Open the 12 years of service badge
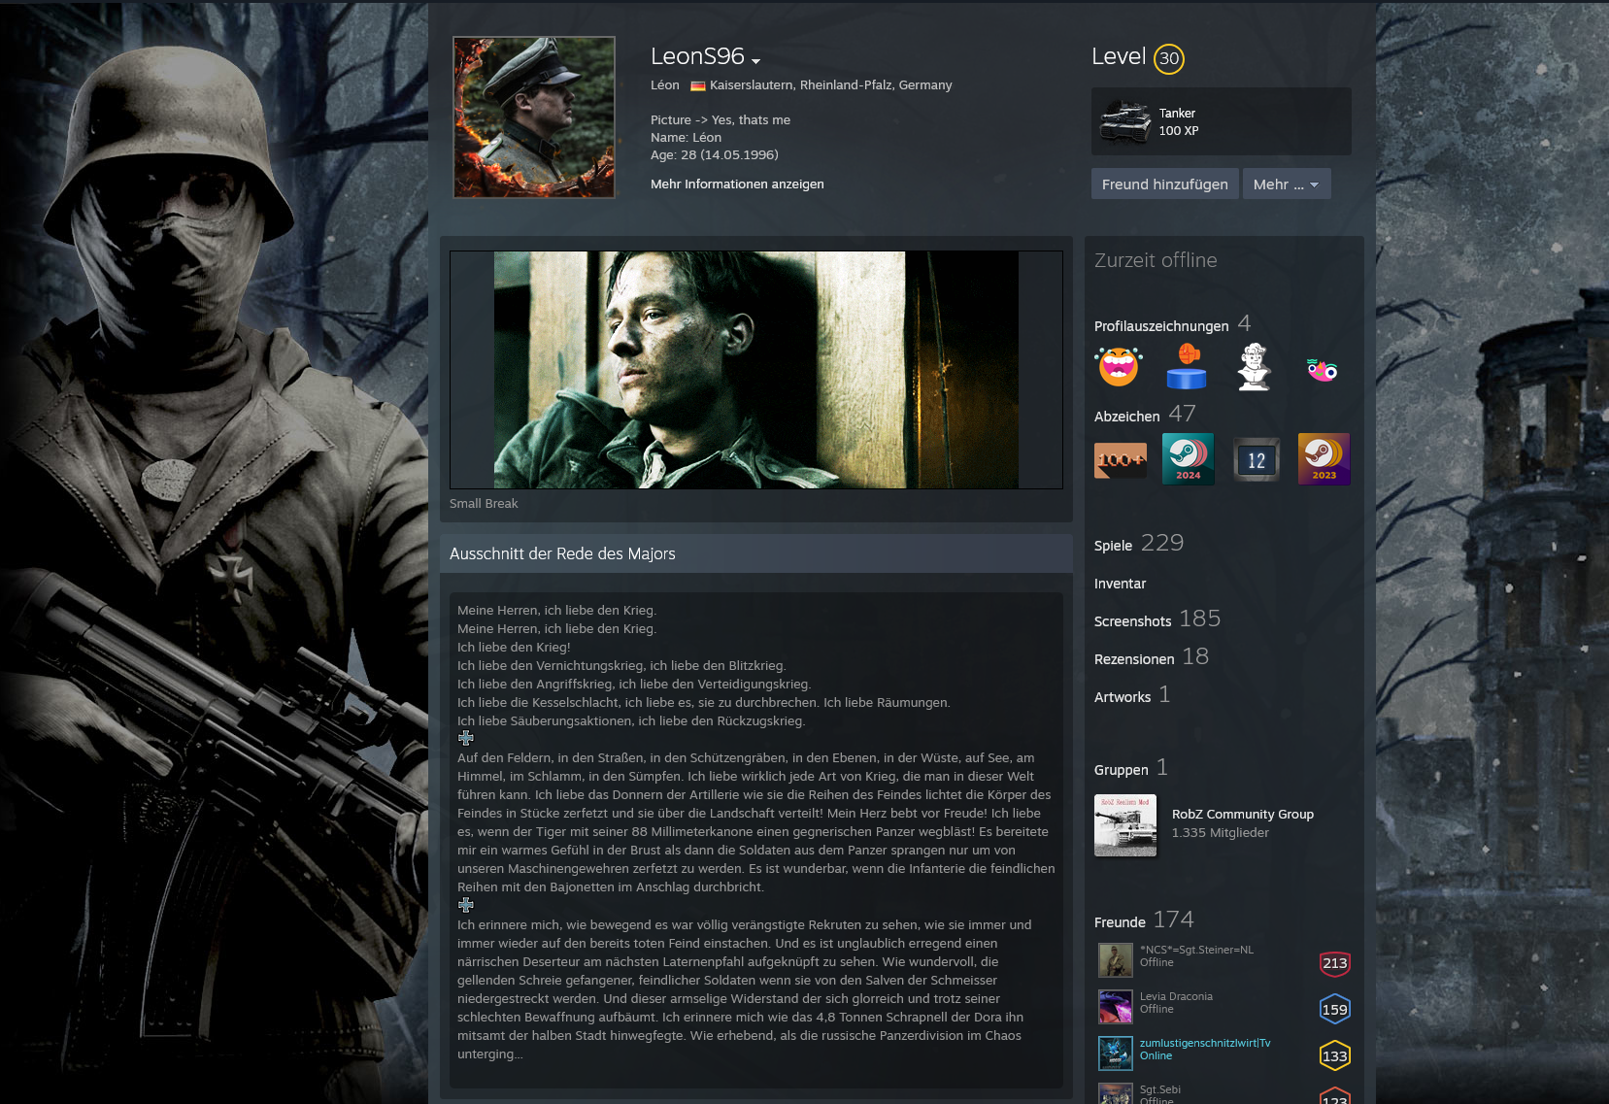1609x1104 pixels. [1256, 459]
